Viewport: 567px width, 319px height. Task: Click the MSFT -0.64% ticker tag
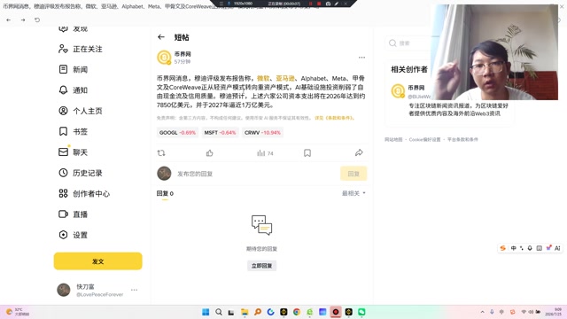220,133
